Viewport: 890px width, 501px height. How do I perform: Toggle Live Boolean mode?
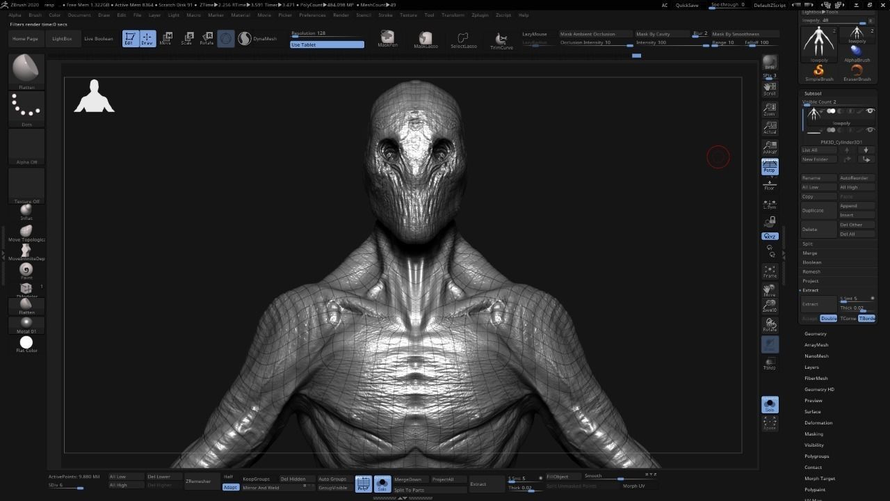click(x=99, y=39)
